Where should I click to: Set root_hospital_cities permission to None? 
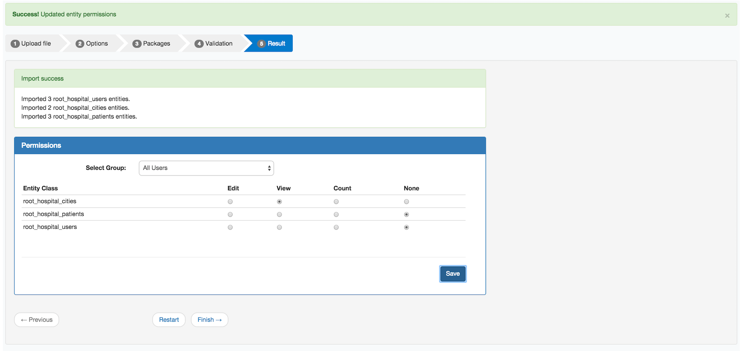407,202
